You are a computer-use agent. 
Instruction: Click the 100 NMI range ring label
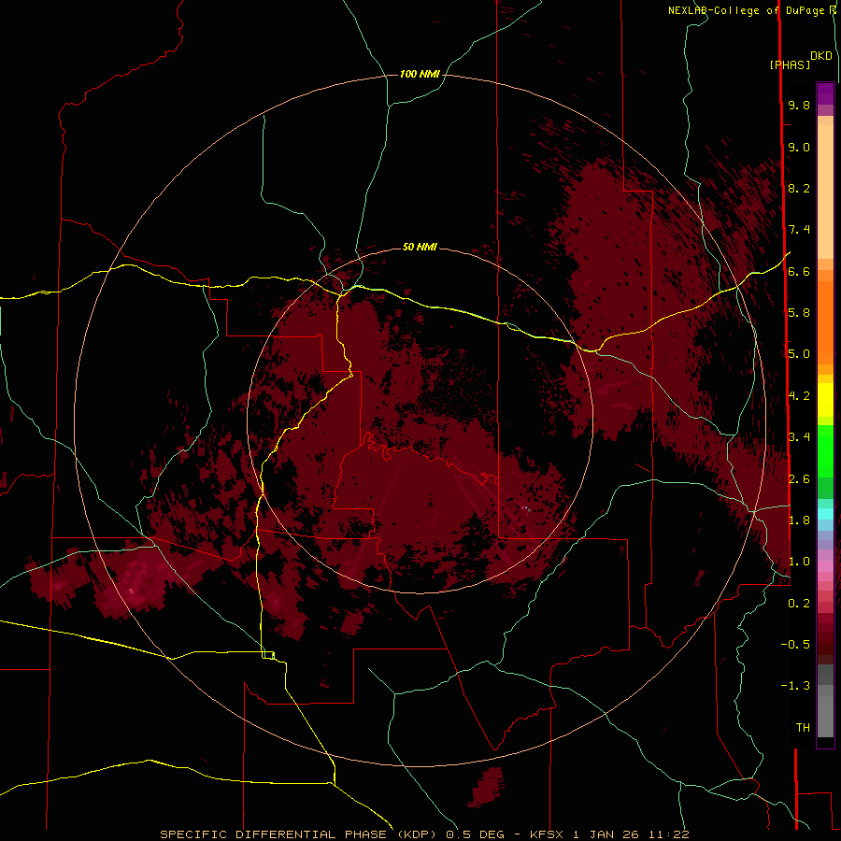coord(420,74)
